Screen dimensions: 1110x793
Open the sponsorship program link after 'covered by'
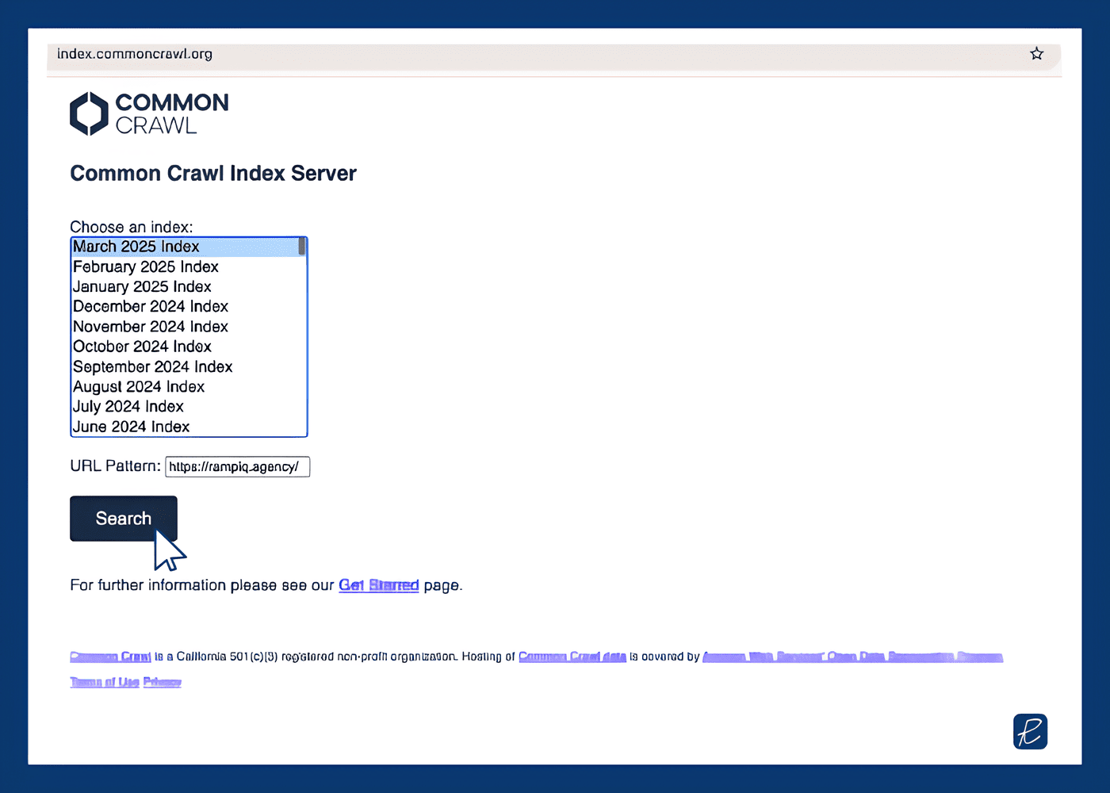pos(853,657)
